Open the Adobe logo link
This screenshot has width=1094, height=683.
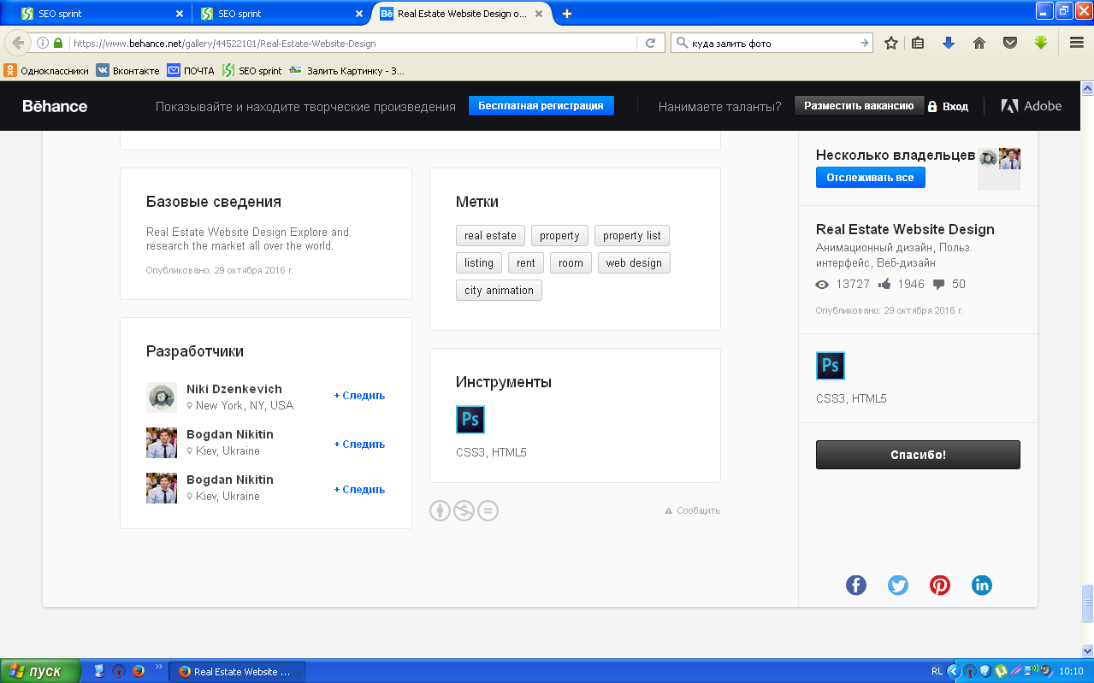1032,106
